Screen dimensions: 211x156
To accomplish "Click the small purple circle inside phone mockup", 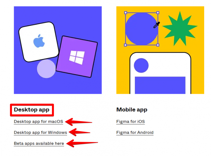I will tap(141, 65).
